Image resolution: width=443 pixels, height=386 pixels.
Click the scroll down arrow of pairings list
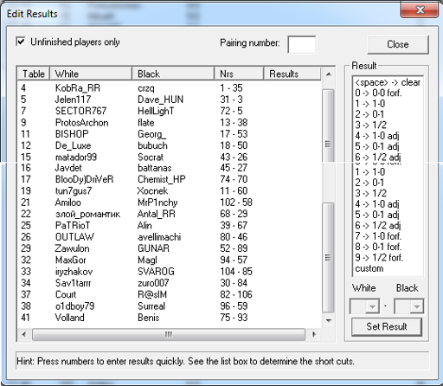[x=328, y=320]
